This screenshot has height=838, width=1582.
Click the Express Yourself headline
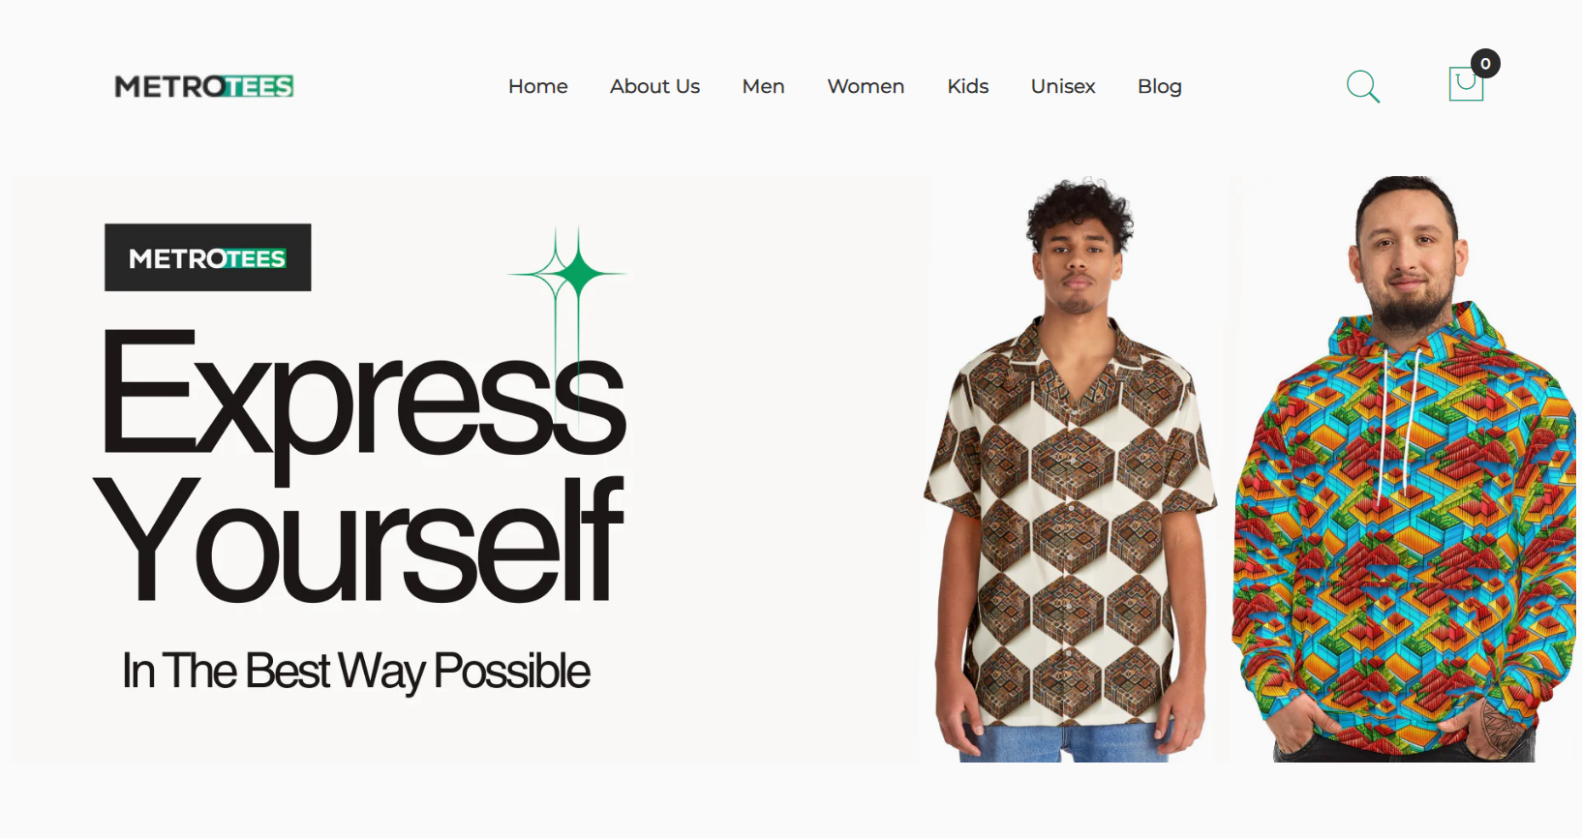(x=362, y=464)
